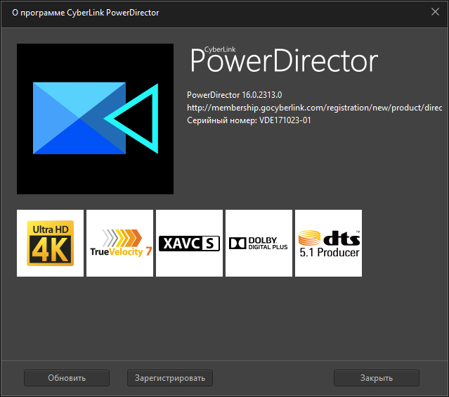Click the Dolby Digital Plus logo

(259, 244)
